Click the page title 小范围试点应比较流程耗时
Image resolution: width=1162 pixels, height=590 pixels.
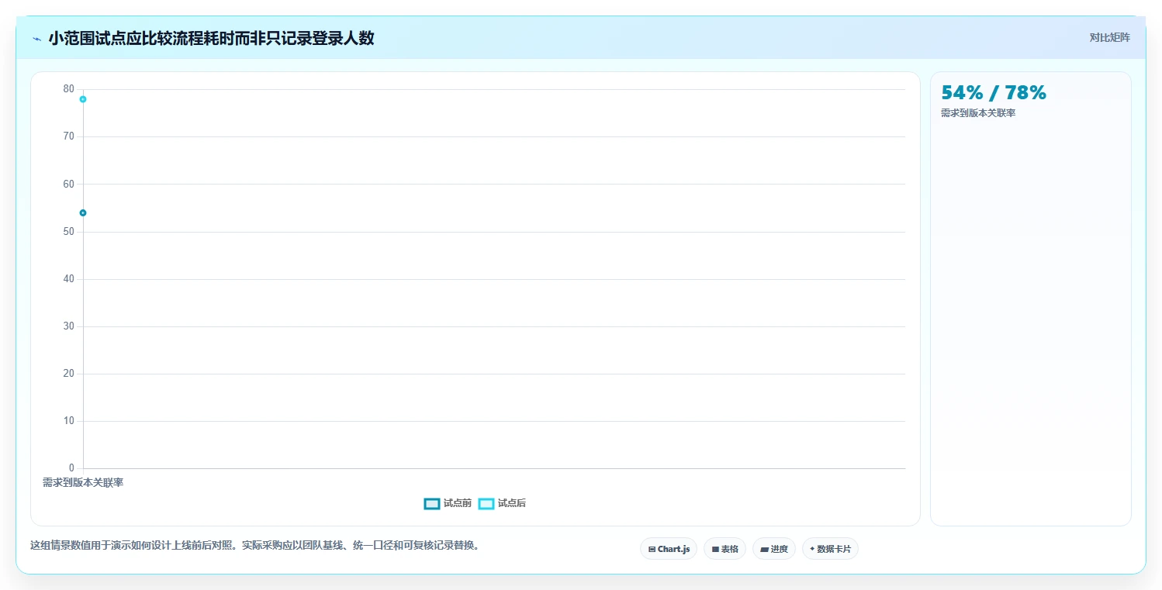point(211,38)
